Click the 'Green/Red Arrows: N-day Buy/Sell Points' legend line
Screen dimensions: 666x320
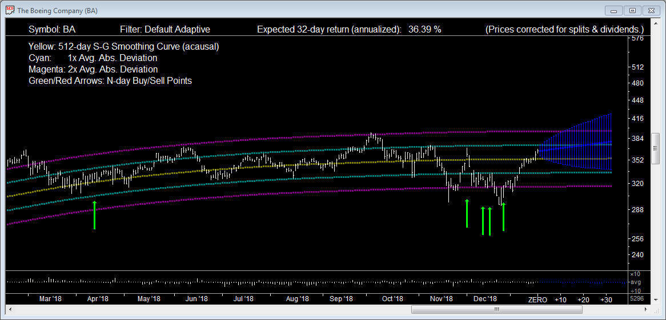coord(110,80)
